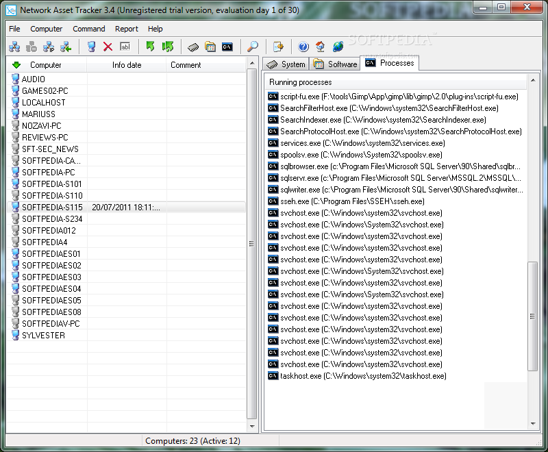Click the console icon next to taskhost.exe
The image size is (548, 452).
(273, 376)
